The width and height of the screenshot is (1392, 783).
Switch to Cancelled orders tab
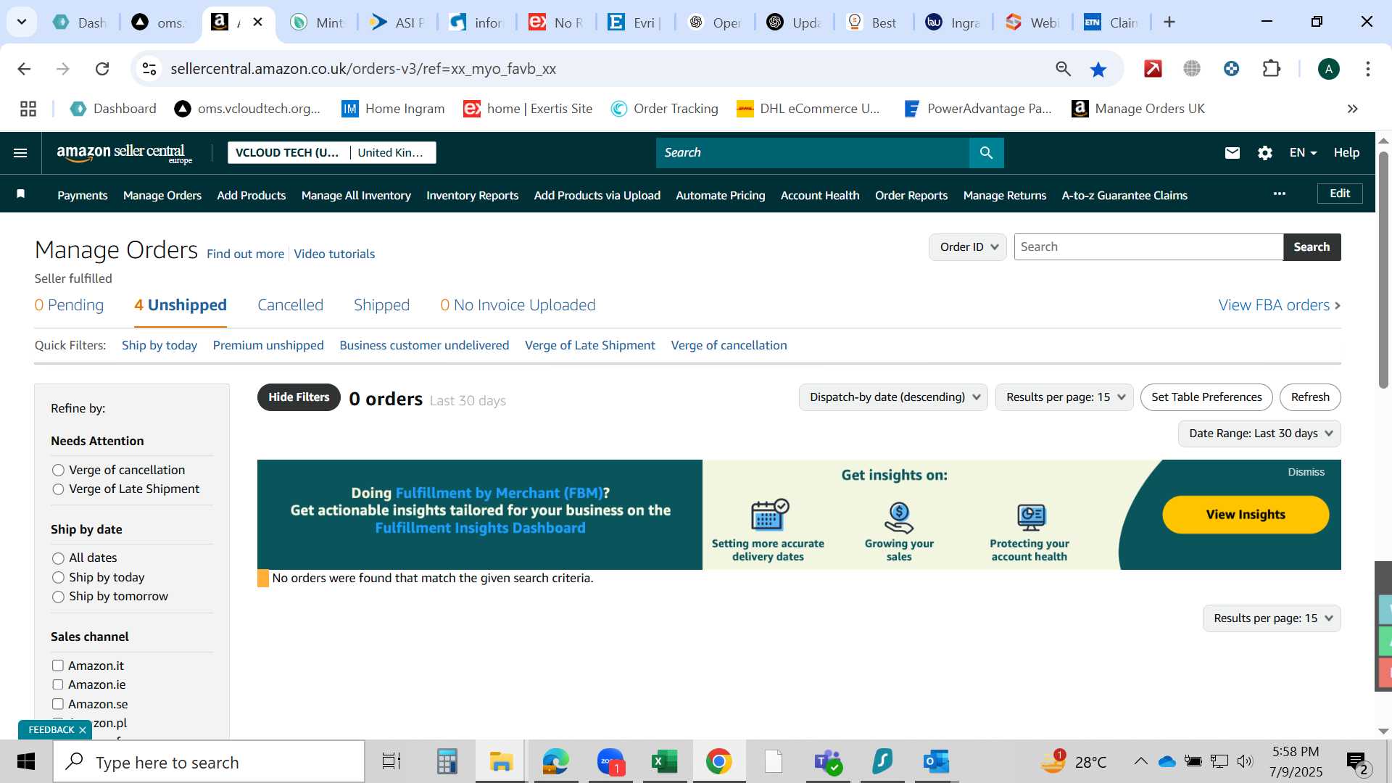tap(290, 305)
